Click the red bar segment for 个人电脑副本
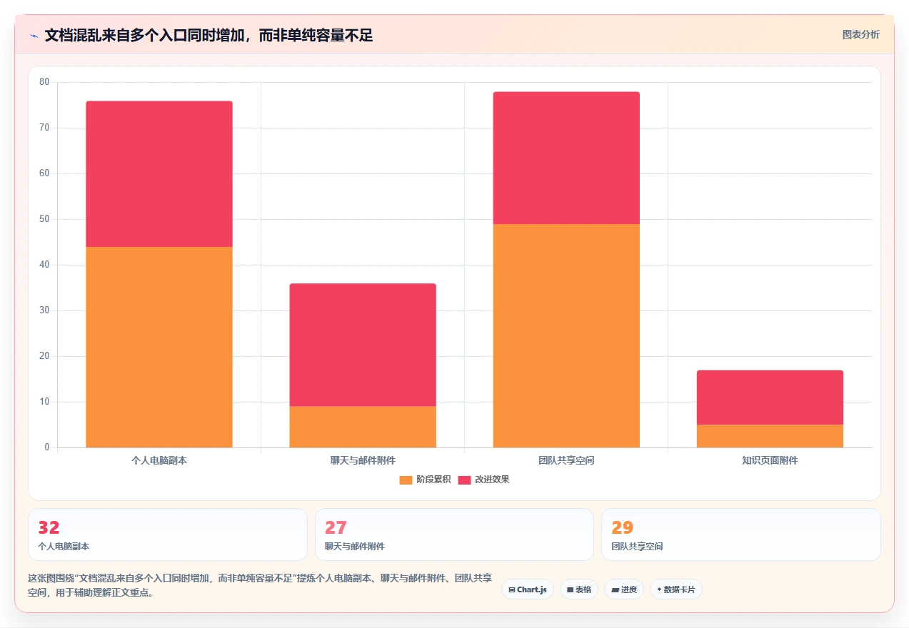This screenshot has width=909, height=628. point(159,174)
